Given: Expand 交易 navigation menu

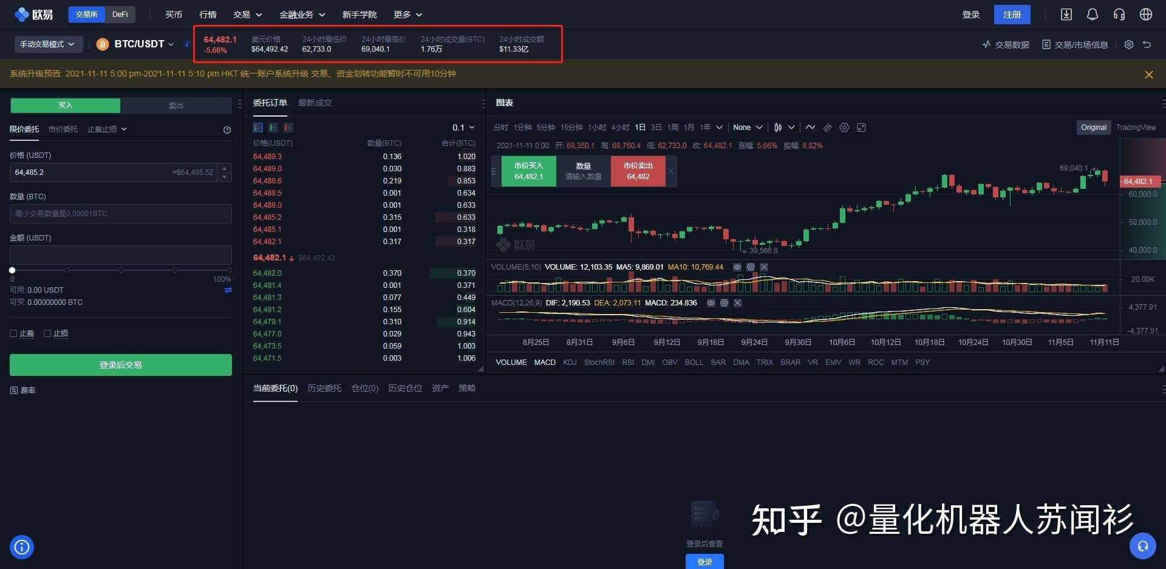Looking at the screenshot, I should coord(247,15).
